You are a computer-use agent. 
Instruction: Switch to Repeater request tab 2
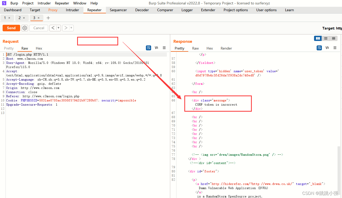pyautogui.click(x=20, y=18)
